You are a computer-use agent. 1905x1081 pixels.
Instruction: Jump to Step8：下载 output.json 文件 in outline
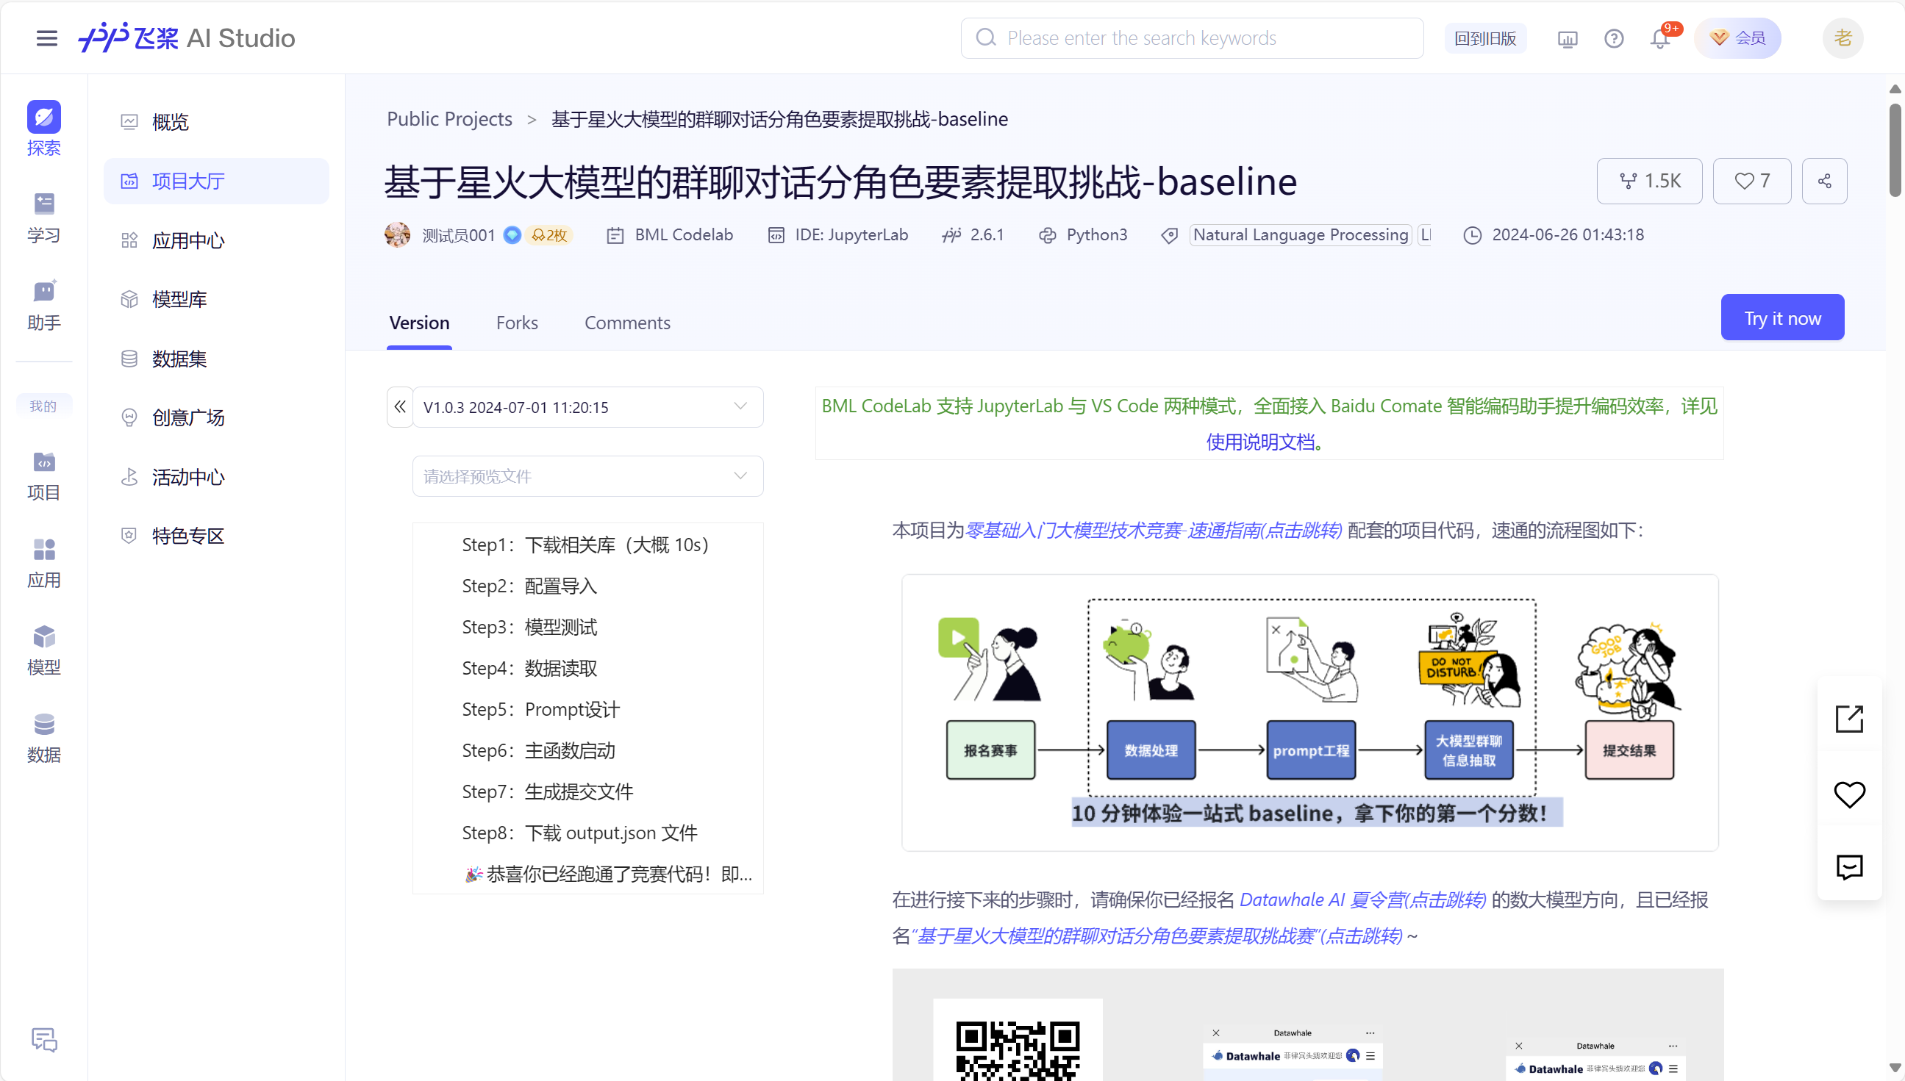[579, 833]
